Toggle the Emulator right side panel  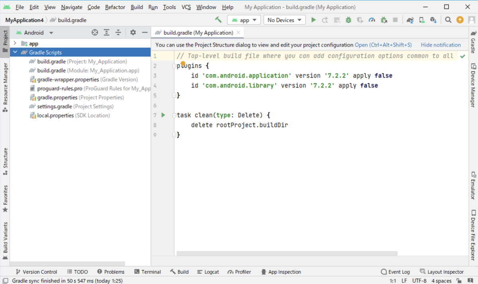[x=473, y=186]
